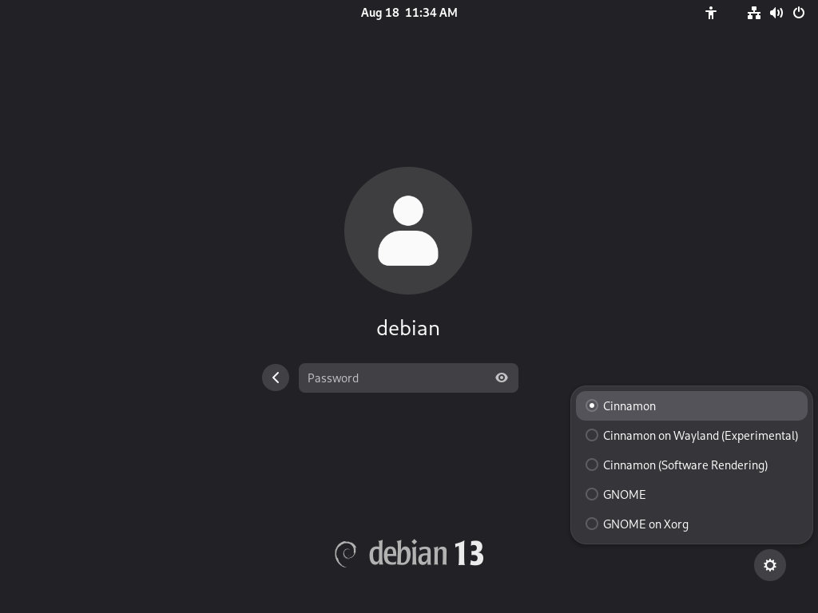Click the back chevron next to Password
818x613 pixels.
(276, 378)
